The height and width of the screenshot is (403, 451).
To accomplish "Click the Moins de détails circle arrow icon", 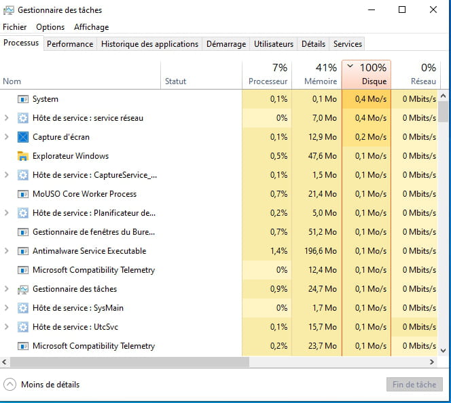I will [10, 384].
